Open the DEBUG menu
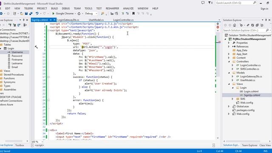The image size is (272, 153). point(66,8)
